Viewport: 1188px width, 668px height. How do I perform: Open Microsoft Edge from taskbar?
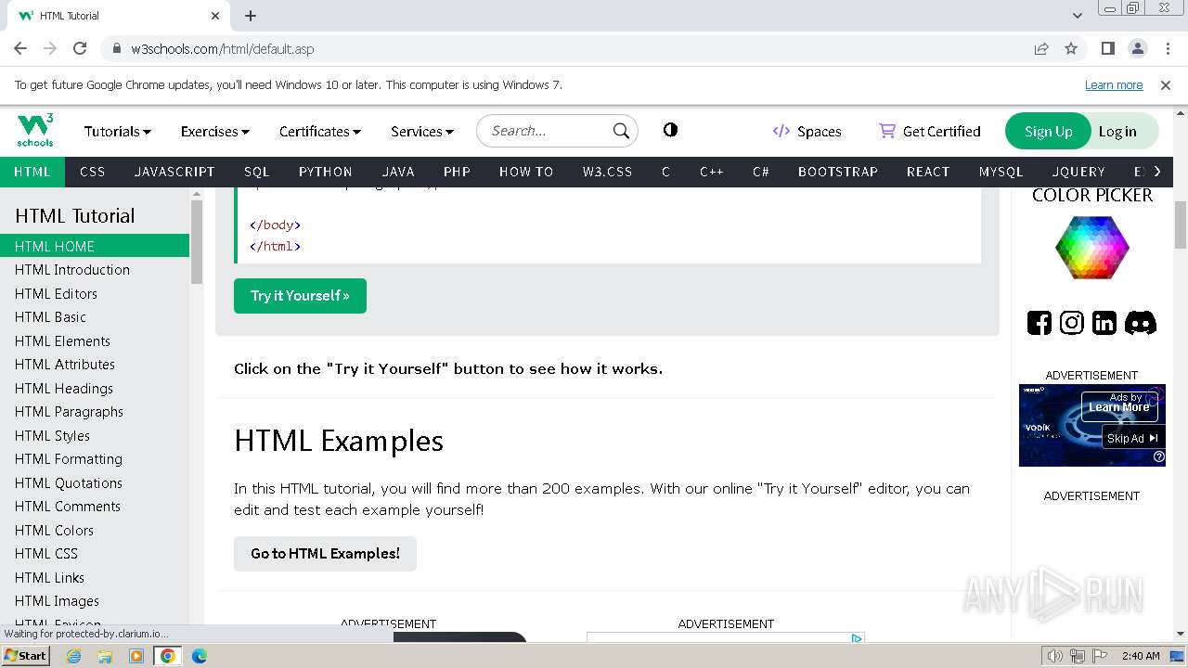tap(199, 655)
